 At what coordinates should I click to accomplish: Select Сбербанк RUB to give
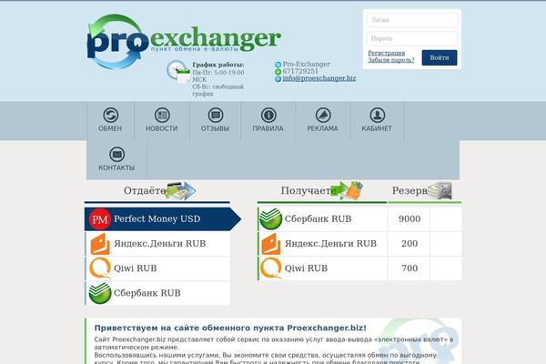click(x=157, y=293)
